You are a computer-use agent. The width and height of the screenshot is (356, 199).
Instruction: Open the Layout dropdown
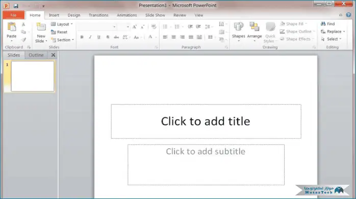62,24
